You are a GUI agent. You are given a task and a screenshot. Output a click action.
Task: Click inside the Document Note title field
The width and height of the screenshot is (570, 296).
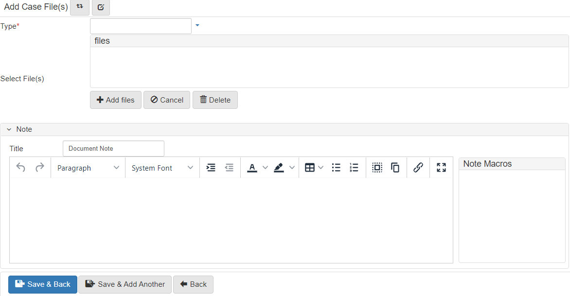113,148
